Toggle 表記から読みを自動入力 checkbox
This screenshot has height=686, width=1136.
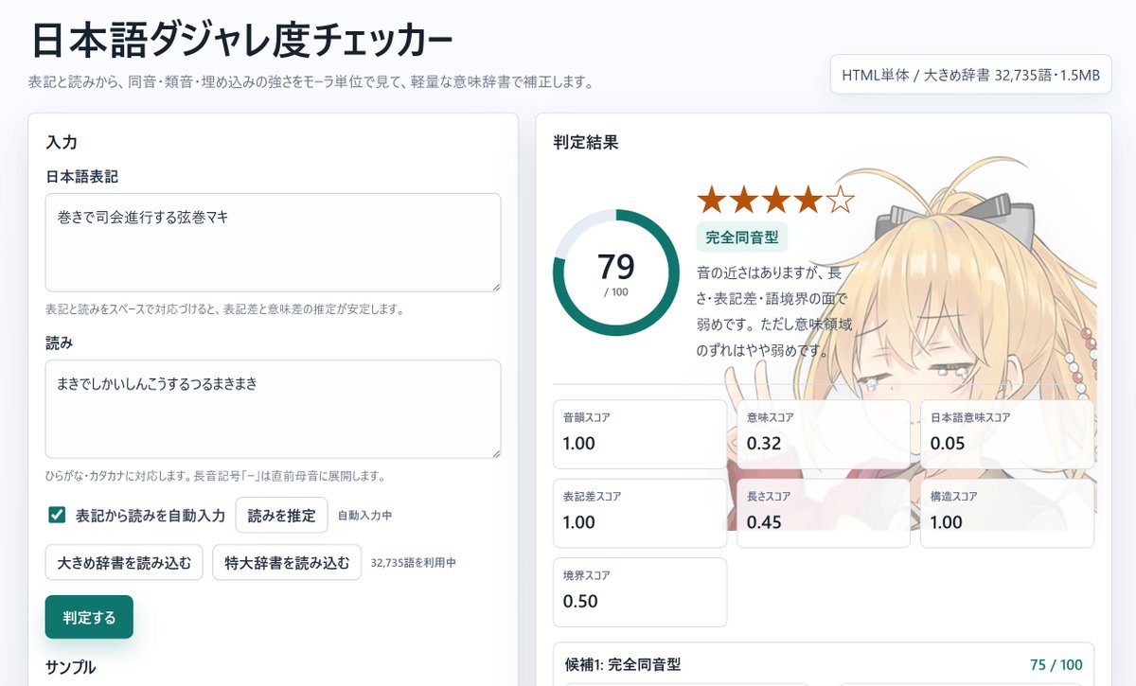click(x=57, y=516)
